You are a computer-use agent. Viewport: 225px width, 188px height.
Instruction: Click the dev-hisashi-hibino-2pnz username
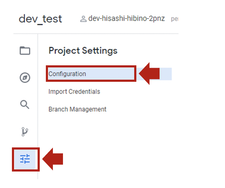(x=126, y=19)
